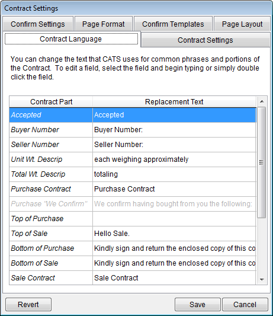
Task: Edit the 'Hello Sale.' replacement text
Action: 174,234
